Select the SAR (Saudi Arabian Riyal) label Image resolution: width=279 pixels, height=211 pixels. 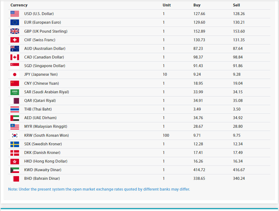click(x=46, y=92)
